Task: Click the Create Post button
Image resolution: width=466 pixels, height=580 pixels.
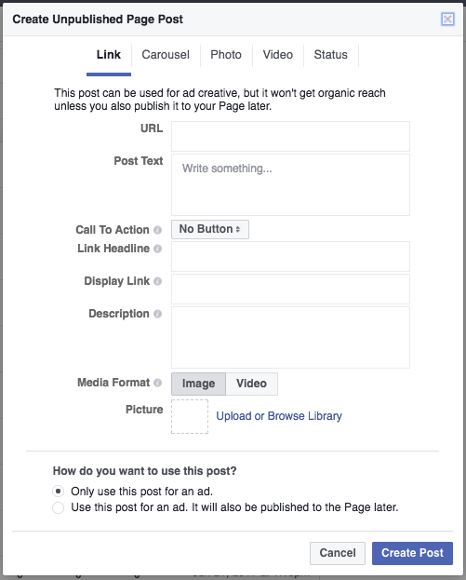Action: (412, 553)
